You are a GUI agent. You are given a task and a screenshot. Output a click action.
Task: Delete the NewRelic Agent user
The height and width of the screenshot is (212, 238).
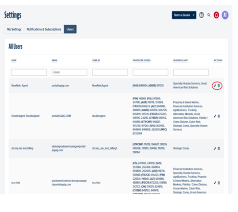pos(219,86)
